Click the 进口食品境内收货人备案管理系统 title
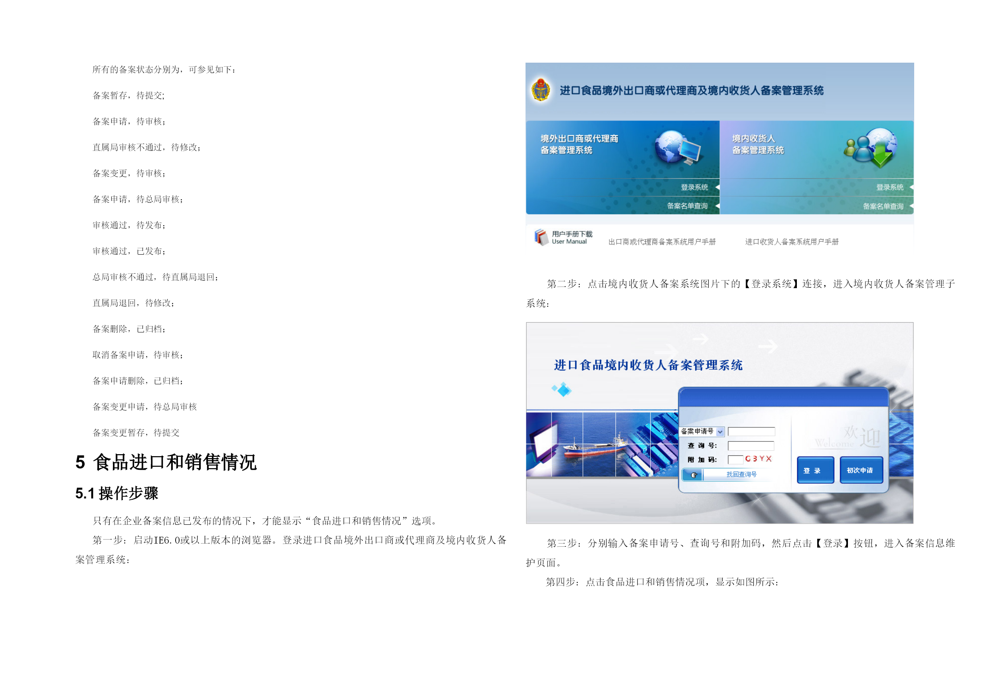Screen dimensions: 990x700 tap(648, 365)
